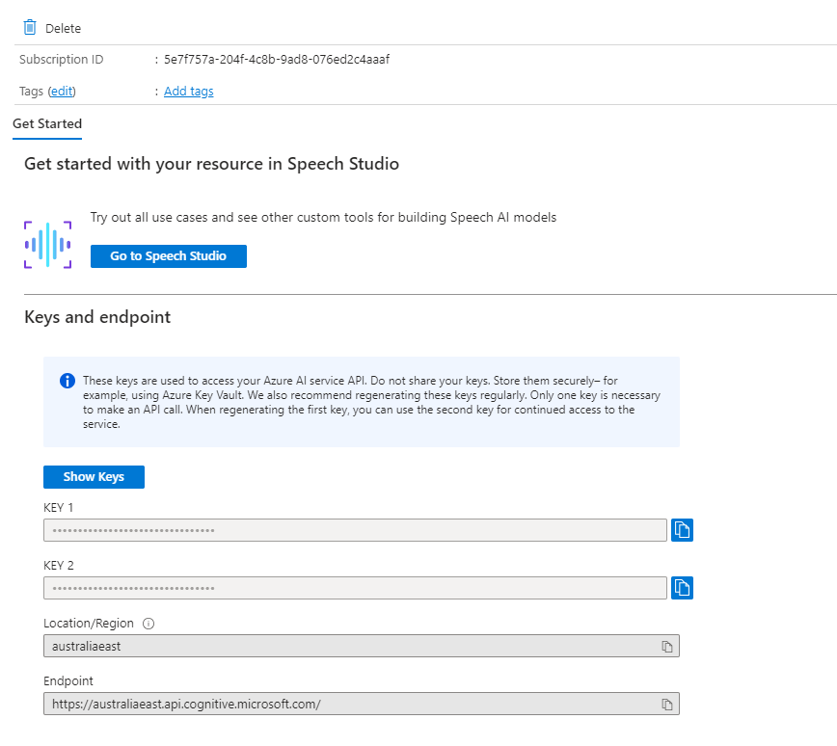Image resolution: width=837 pixels, height=746 pixels.
Task: Open the Get Started tab
Action: [x=47, y=123]
